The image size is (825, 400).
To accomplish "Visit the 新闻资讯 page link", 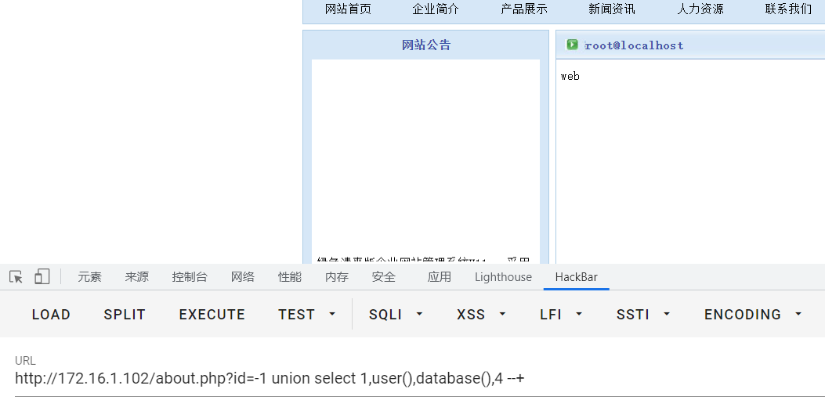I will coord(612,9).
